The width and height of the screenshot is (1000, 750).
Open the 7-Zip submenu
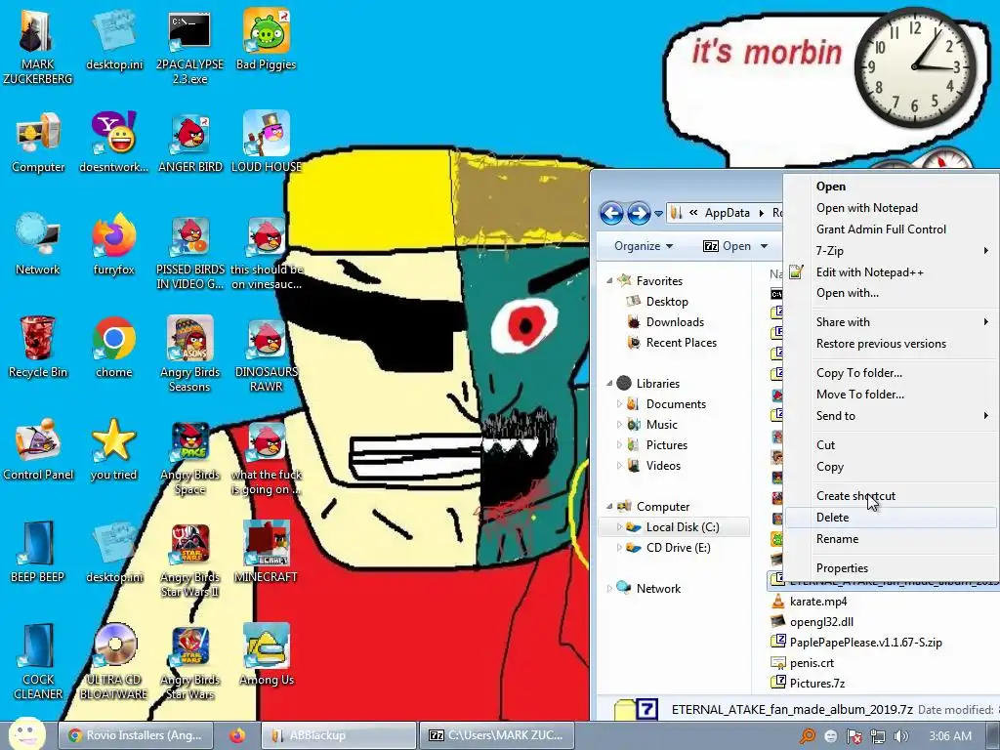point(891,251)
